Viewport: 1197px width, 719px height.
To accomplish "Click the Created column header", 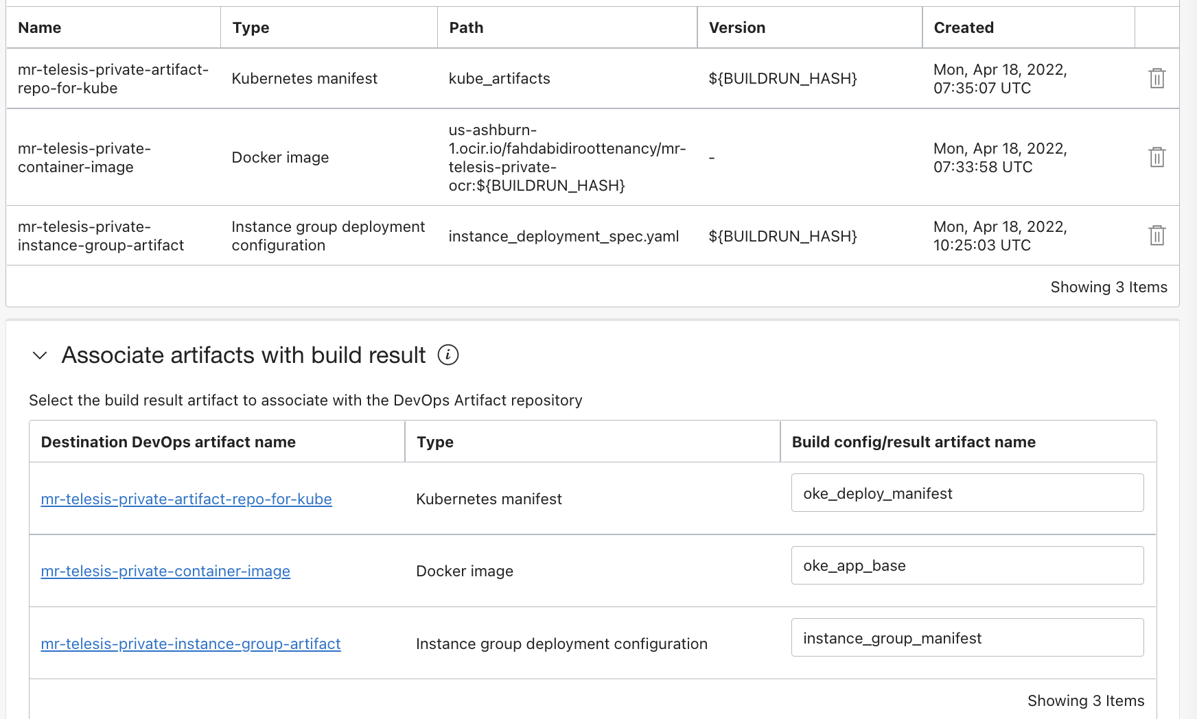I will coord(963,27).
